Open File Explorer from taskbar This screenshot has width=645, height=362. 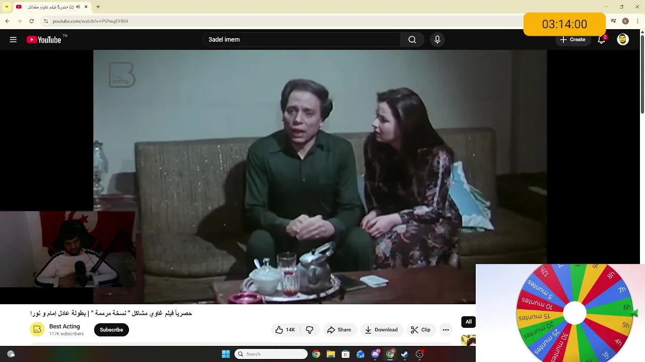tap(331, 354)
